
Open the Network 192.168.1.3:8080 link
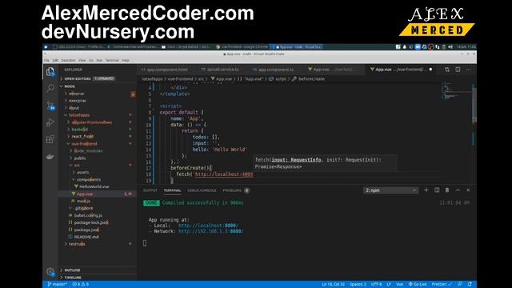(211, 231)
